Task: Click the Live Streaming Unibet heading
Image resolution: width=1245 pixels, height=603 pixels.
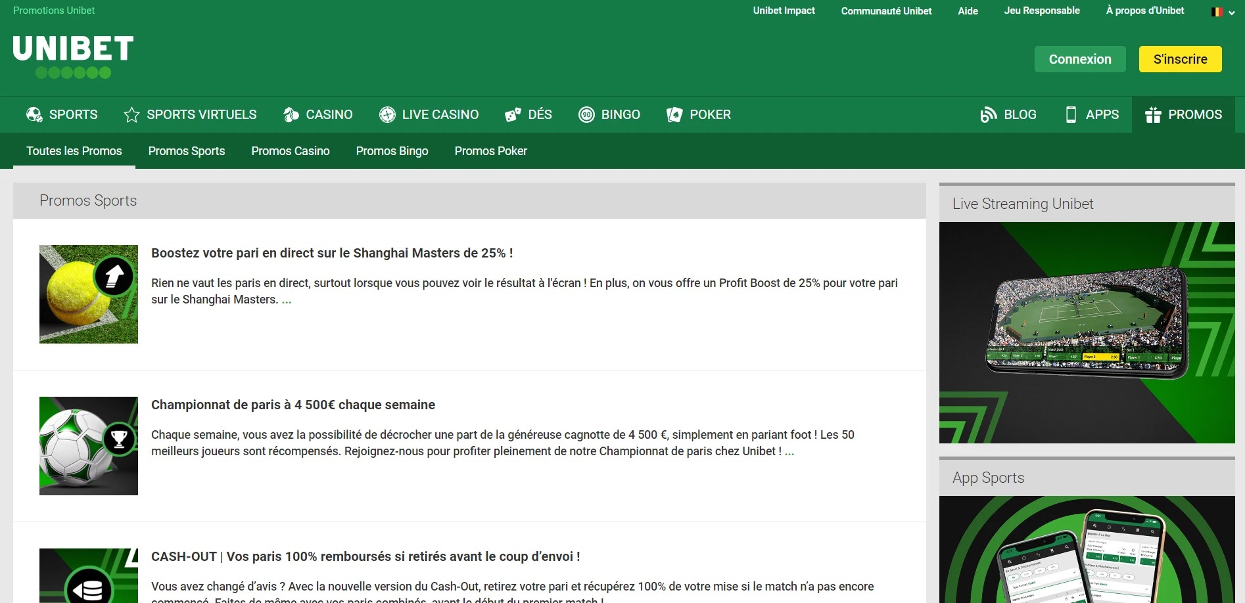Action: click(x=1023, y=204)
